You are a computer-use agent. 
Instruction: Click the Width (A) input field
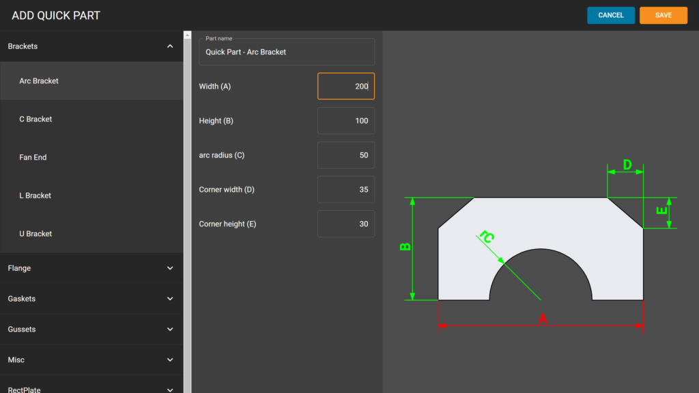coord(346,86)
